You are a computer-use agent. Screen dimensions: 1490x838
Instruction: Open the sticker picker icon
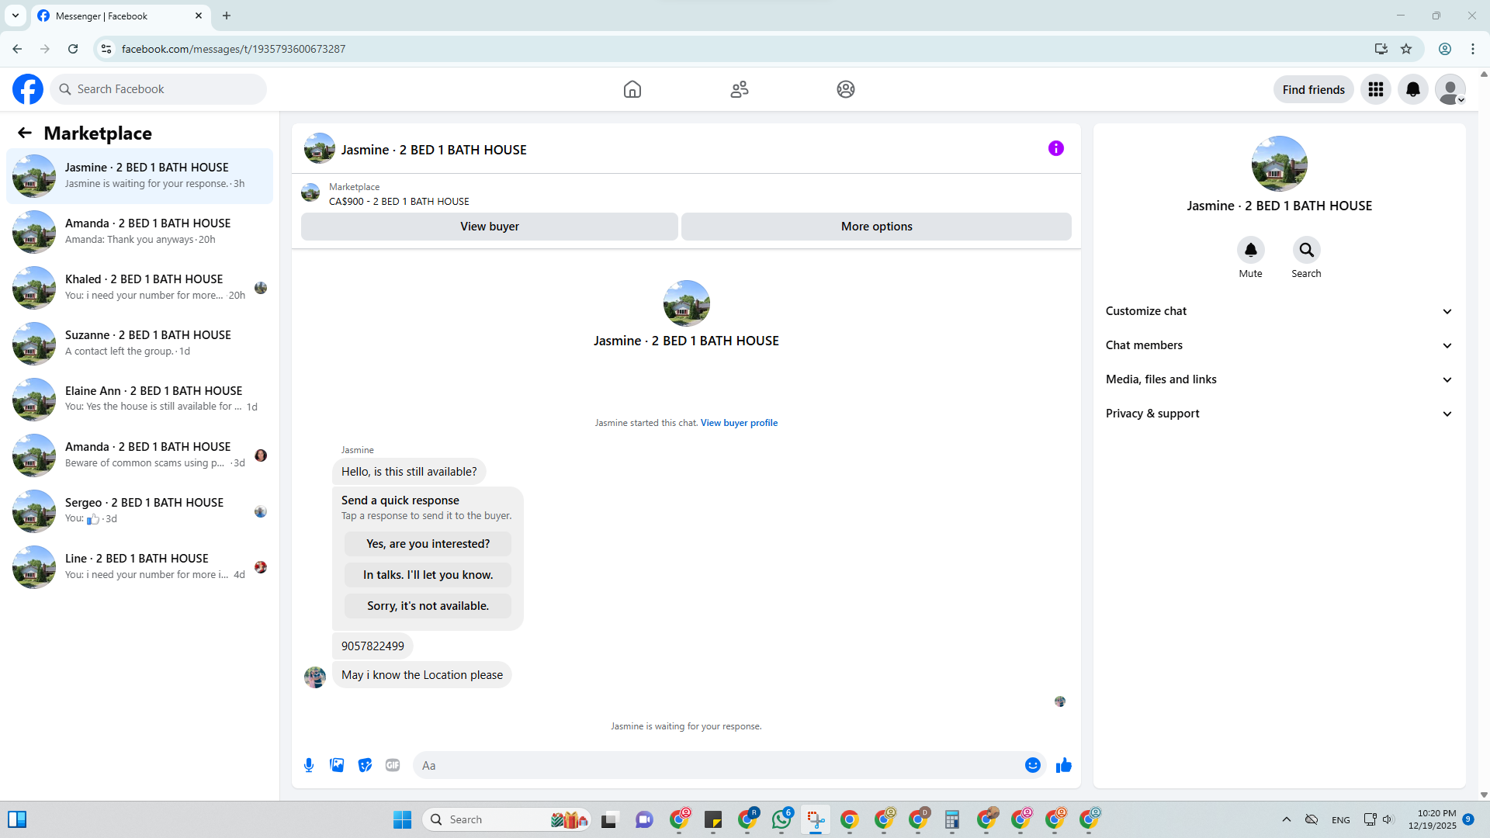point(365,765)
